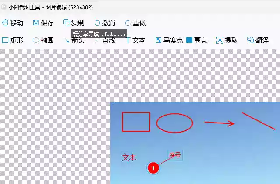Choose the 矩形 rectangle tool
The image size is (280, 184).
pos(13,40)
